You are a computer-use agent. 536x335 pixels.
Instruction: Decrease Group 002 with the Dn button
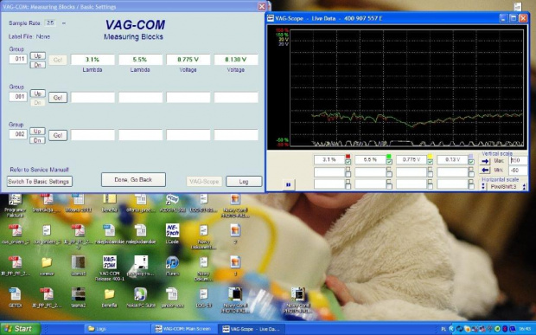coord(37,140)
